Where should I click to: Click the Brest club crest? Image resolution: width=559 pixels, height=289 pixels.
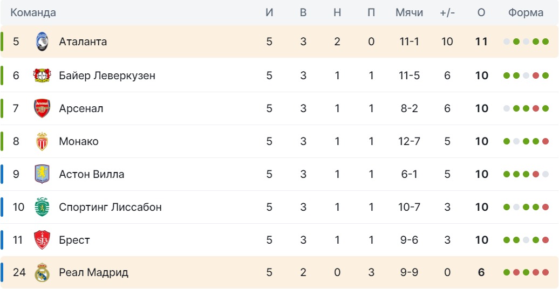[42, 240]
